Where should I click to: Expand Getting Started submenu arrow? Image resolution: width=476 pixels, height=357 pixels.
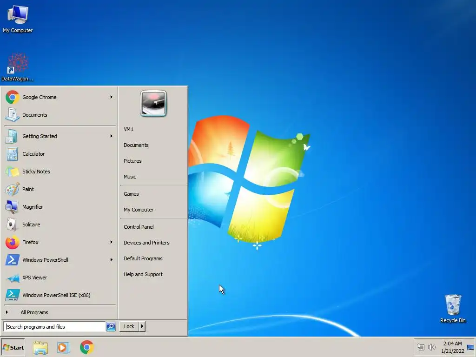[112, 136]
